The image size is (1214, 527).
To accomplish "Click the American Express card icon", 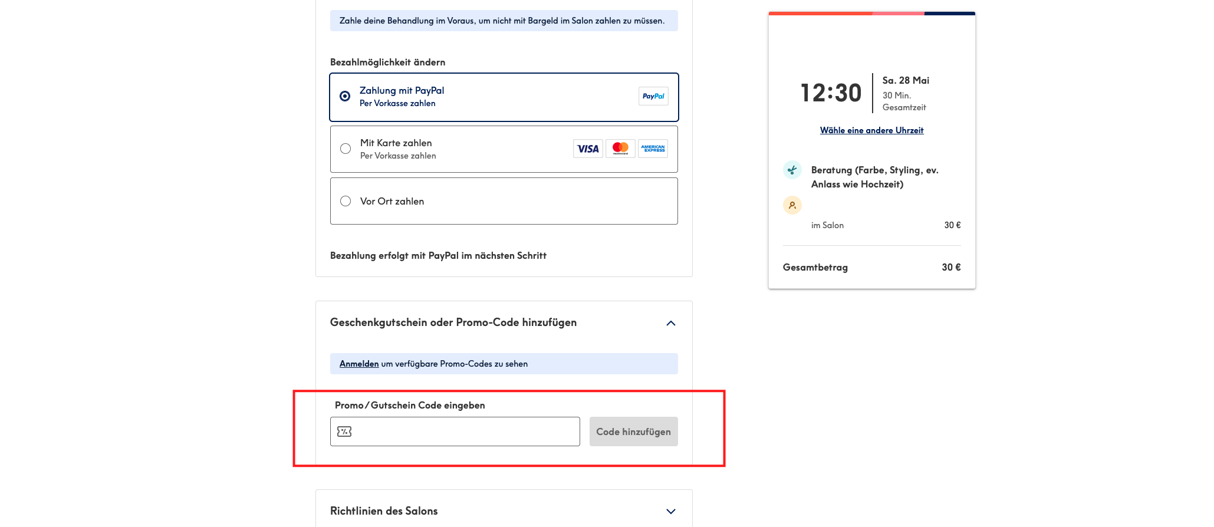I will (653, 149).
